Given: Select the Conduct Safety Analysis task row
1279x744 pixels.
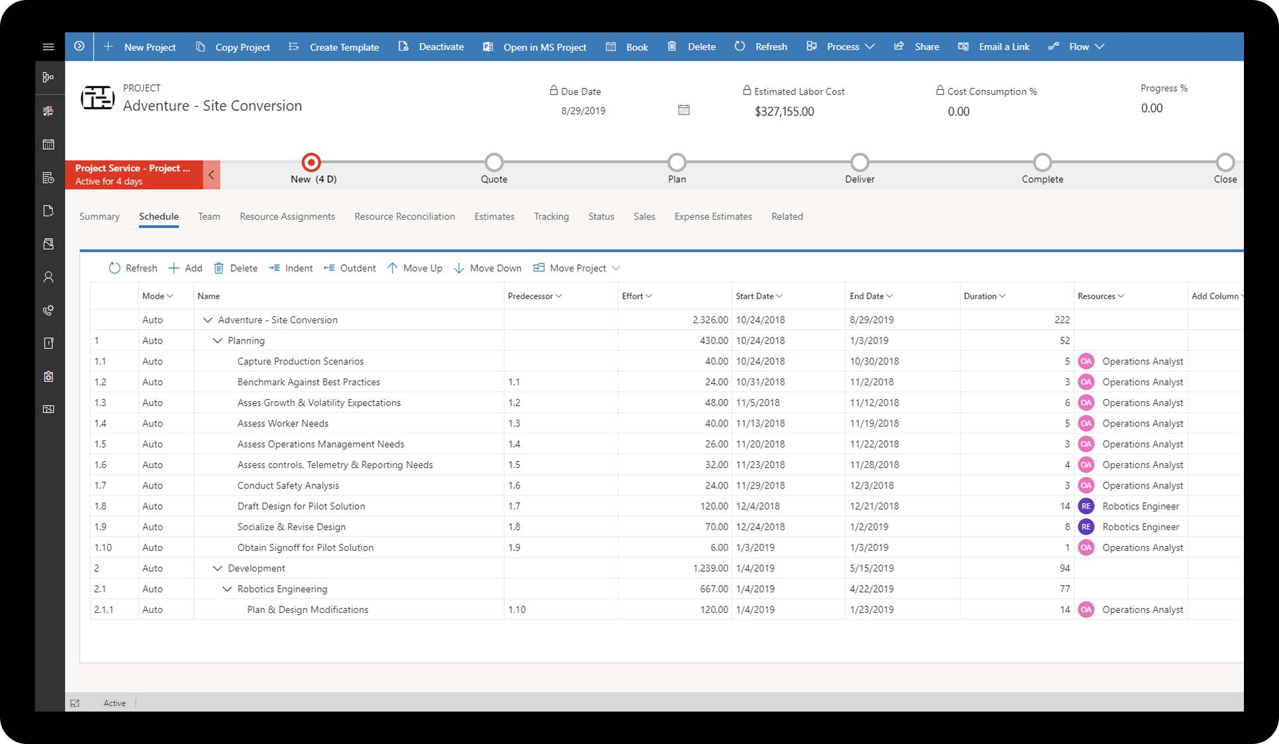Looking at the screenshot, I should pyautogui.click(x=288, y=485).
